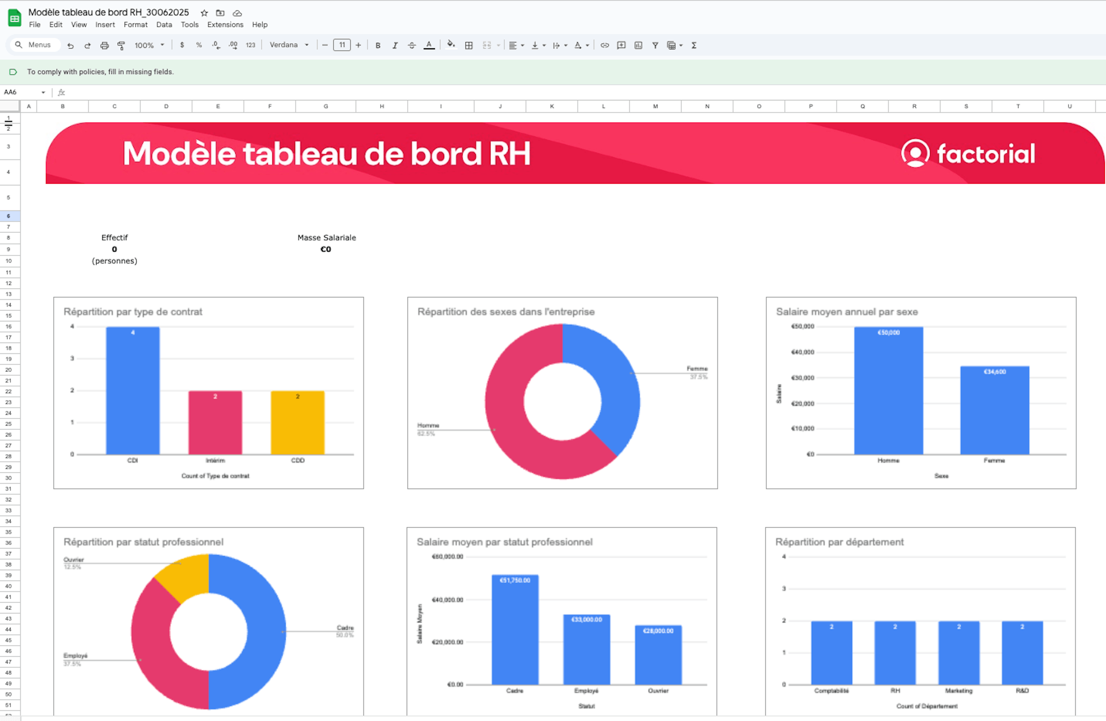This screenshot has width=1106, height=721.
Task: Open the Format menu
Action: point(135,25)
